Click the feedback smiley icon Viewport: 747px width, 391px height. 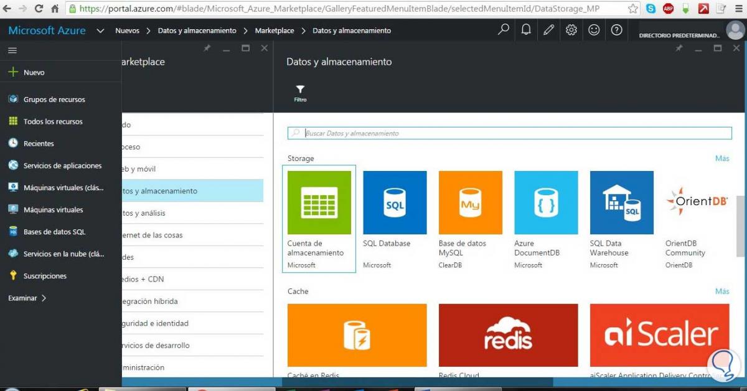pos(594,30)
